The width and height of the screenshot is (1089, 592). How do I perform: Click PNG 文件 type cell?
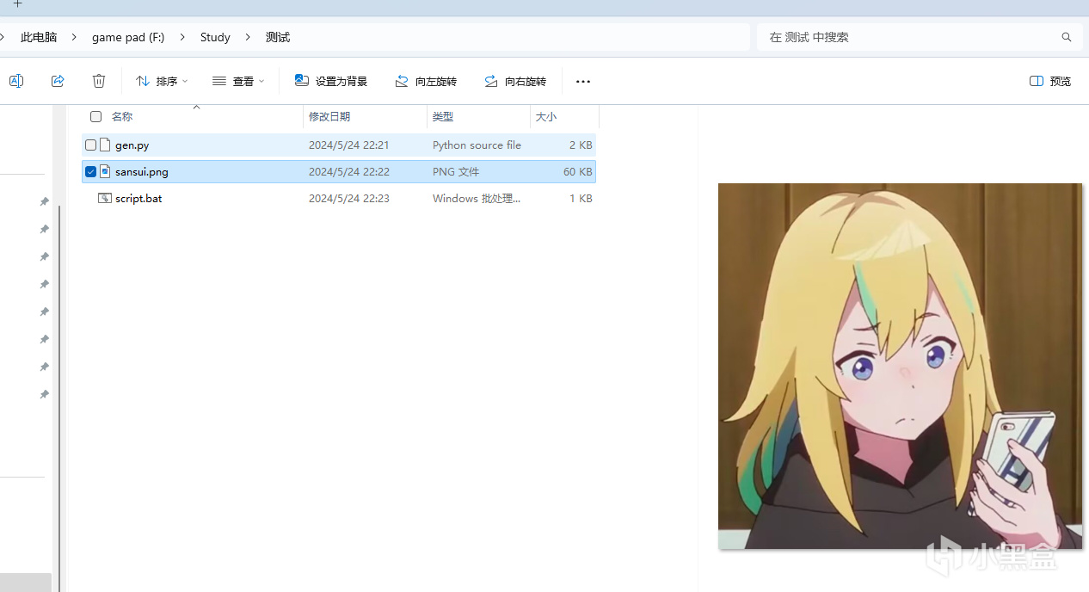(456, 172)
